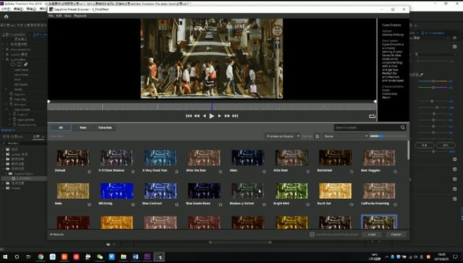Click the preset list scrollbar
This screenshot has height=263, width=463.
tap(408, 150)
